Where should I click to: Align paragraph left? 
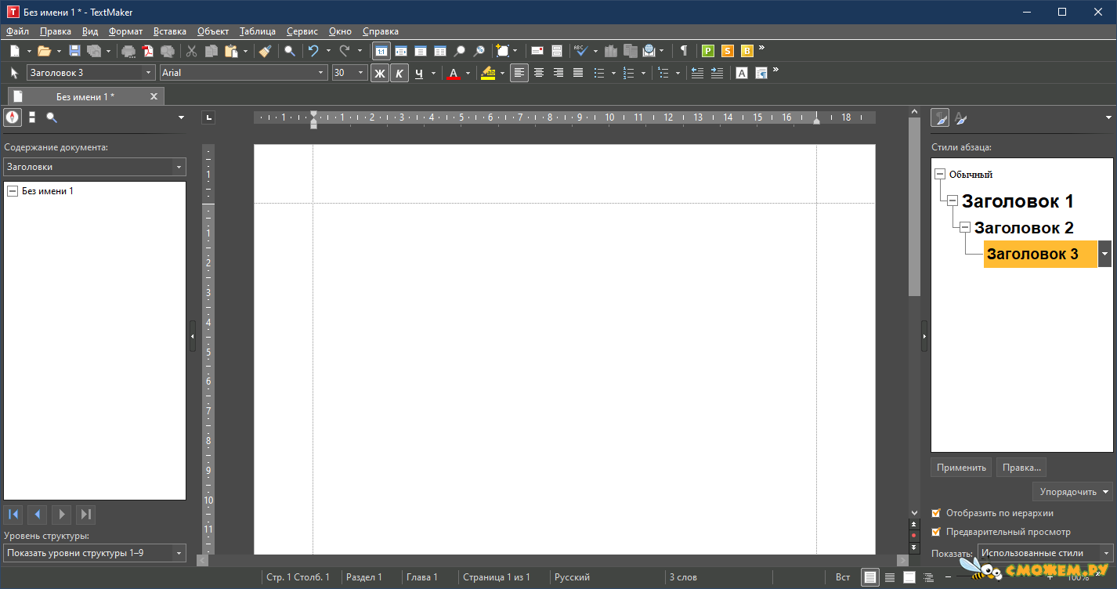pyautogui.click(x=519, y=73)
